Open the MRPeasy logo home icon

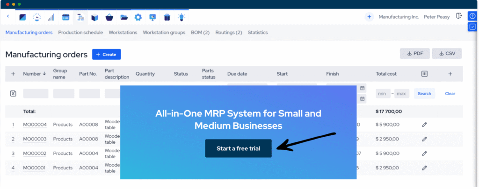click(22, 17)
